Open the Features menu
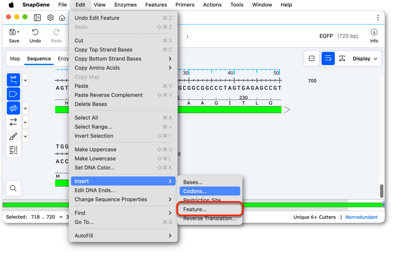393x259 pixels. pyautogui.click(x=156, y=5)
